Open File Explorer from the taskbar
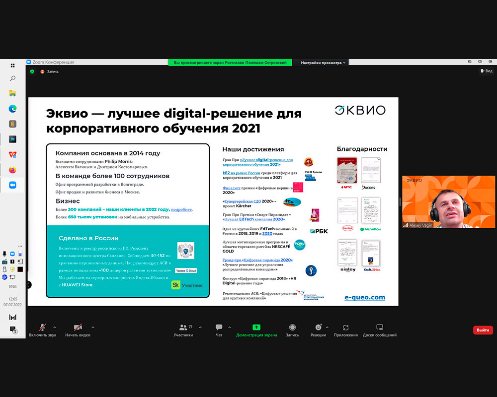The height and width of the screenshot is (397, 497). tap(13, 93)
